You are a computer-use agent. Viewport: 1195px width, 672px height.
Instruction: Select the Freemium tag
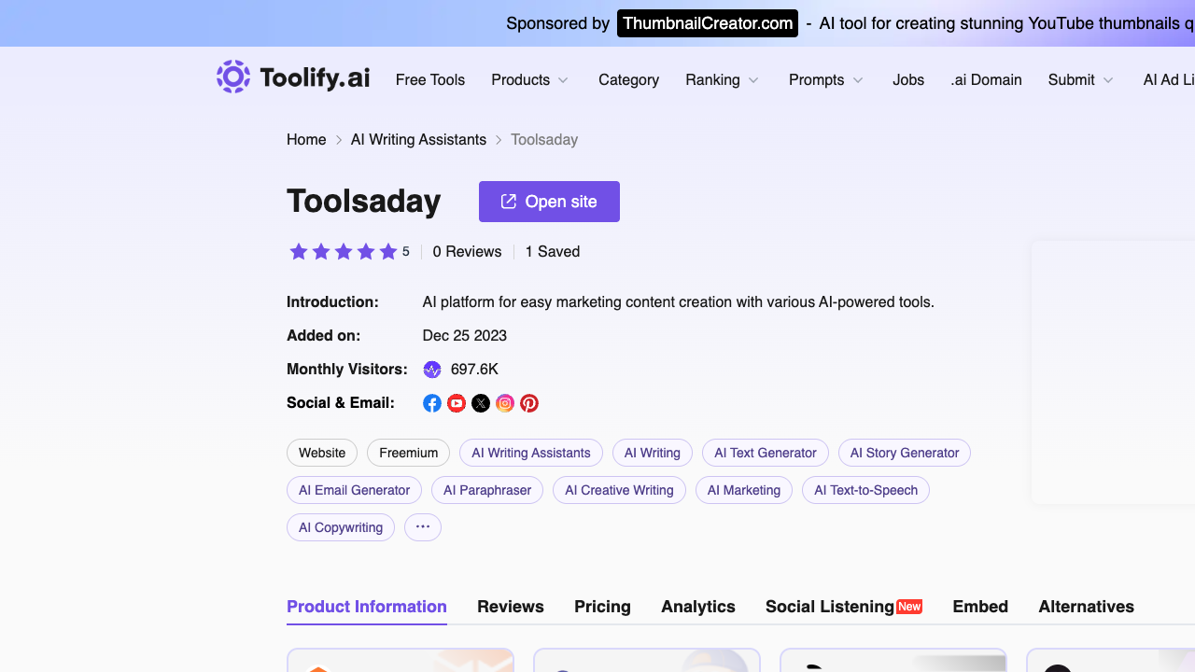(x=408, y=453)
